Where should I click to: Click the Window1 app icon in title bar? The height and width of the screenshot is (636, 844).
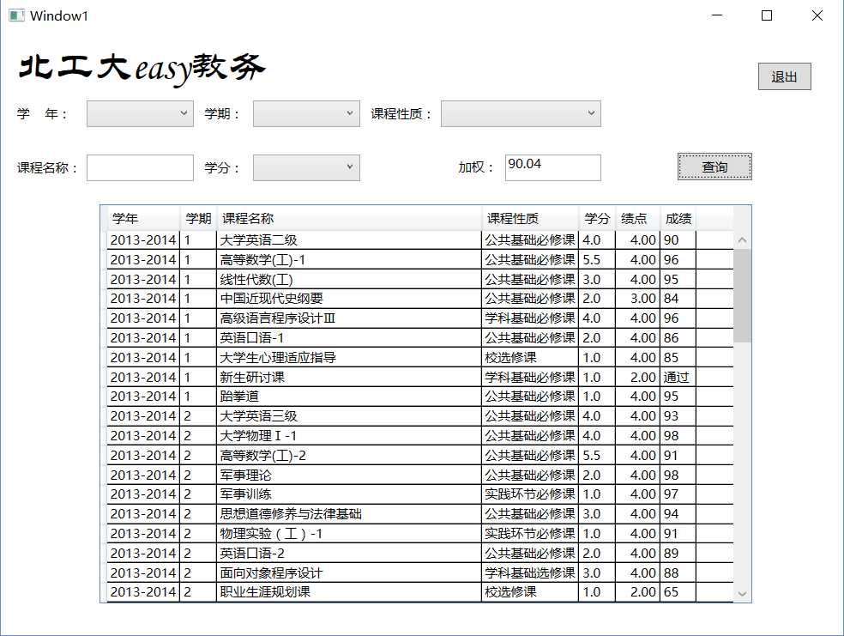(x=16, y=15)
